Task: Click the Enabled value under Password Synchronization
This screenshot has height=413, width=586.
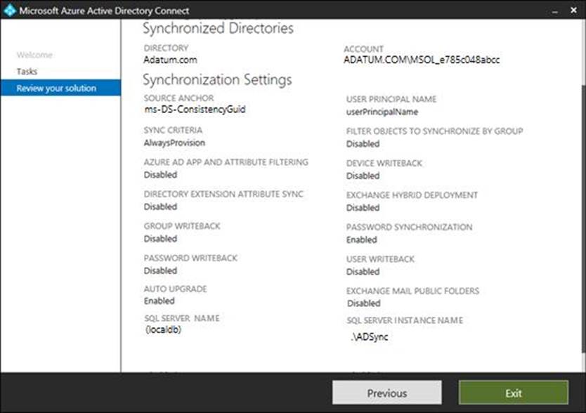Action: tap(362, 240)
